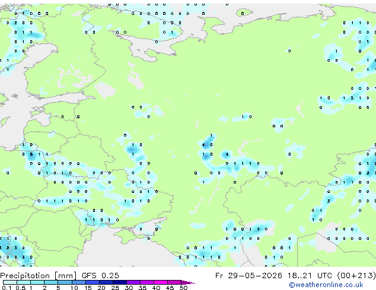Click the '40' legend scale label
Viewport: 376px width, 290px height.
tap(156, 288)
